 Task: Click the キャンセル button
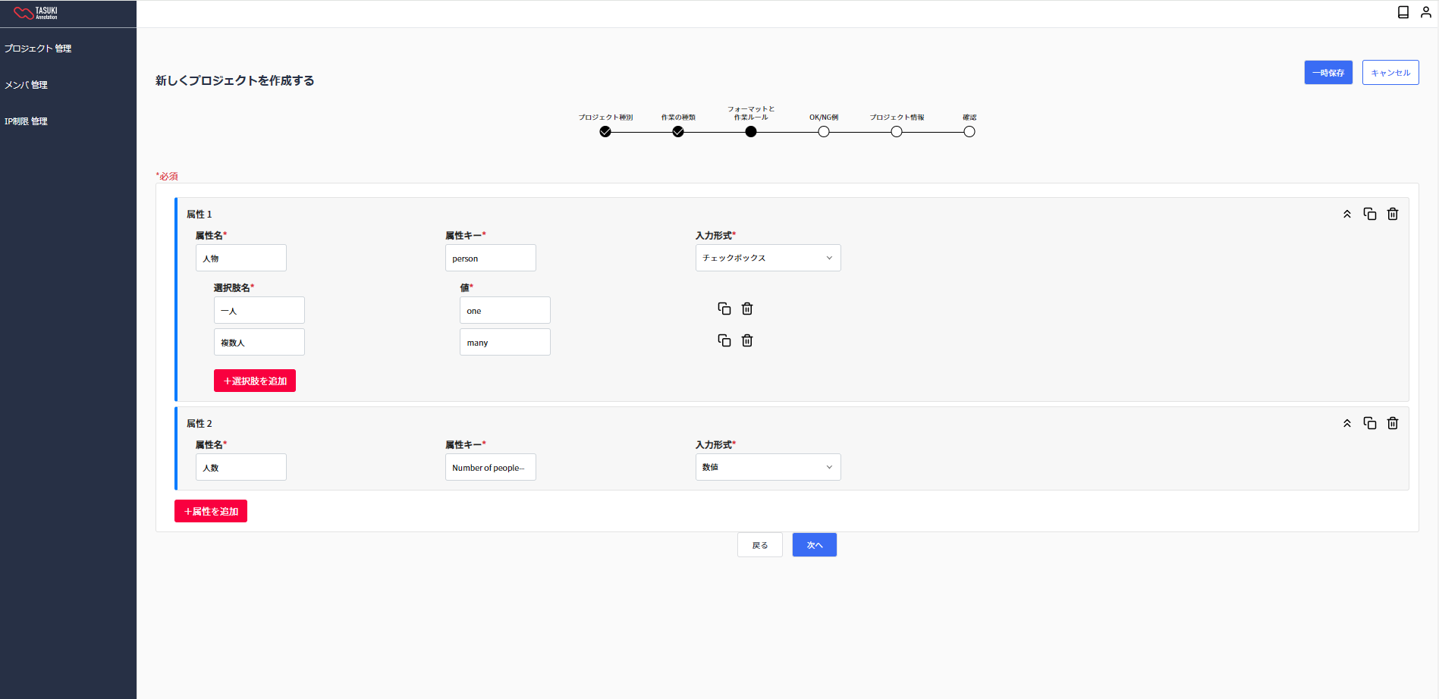coord(1390,73)
